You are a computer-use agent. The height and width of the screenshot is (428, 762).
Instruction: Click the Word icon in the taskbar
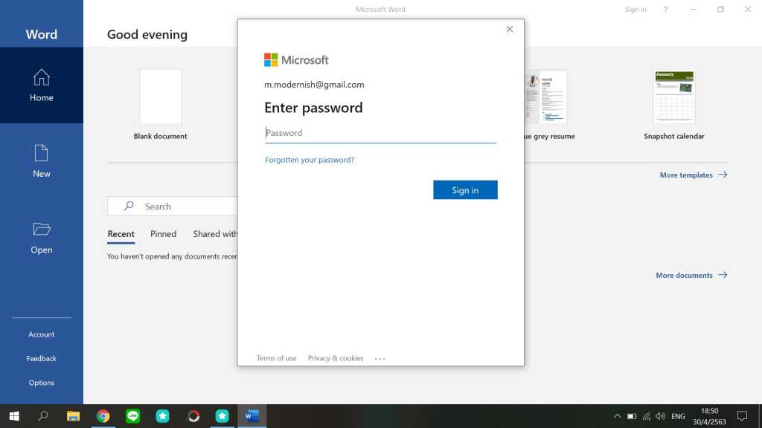click(x=252, y=416)
